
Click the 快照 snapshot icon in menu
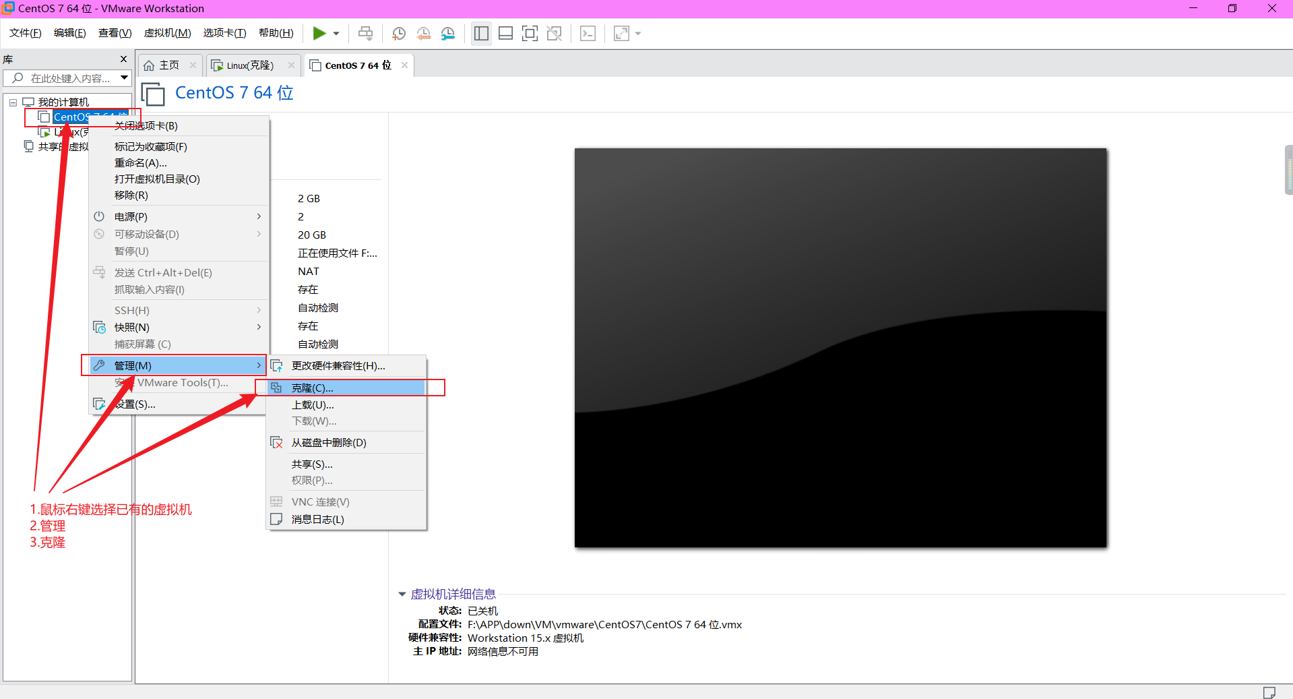pyautogui.click(x=99, y=327)
